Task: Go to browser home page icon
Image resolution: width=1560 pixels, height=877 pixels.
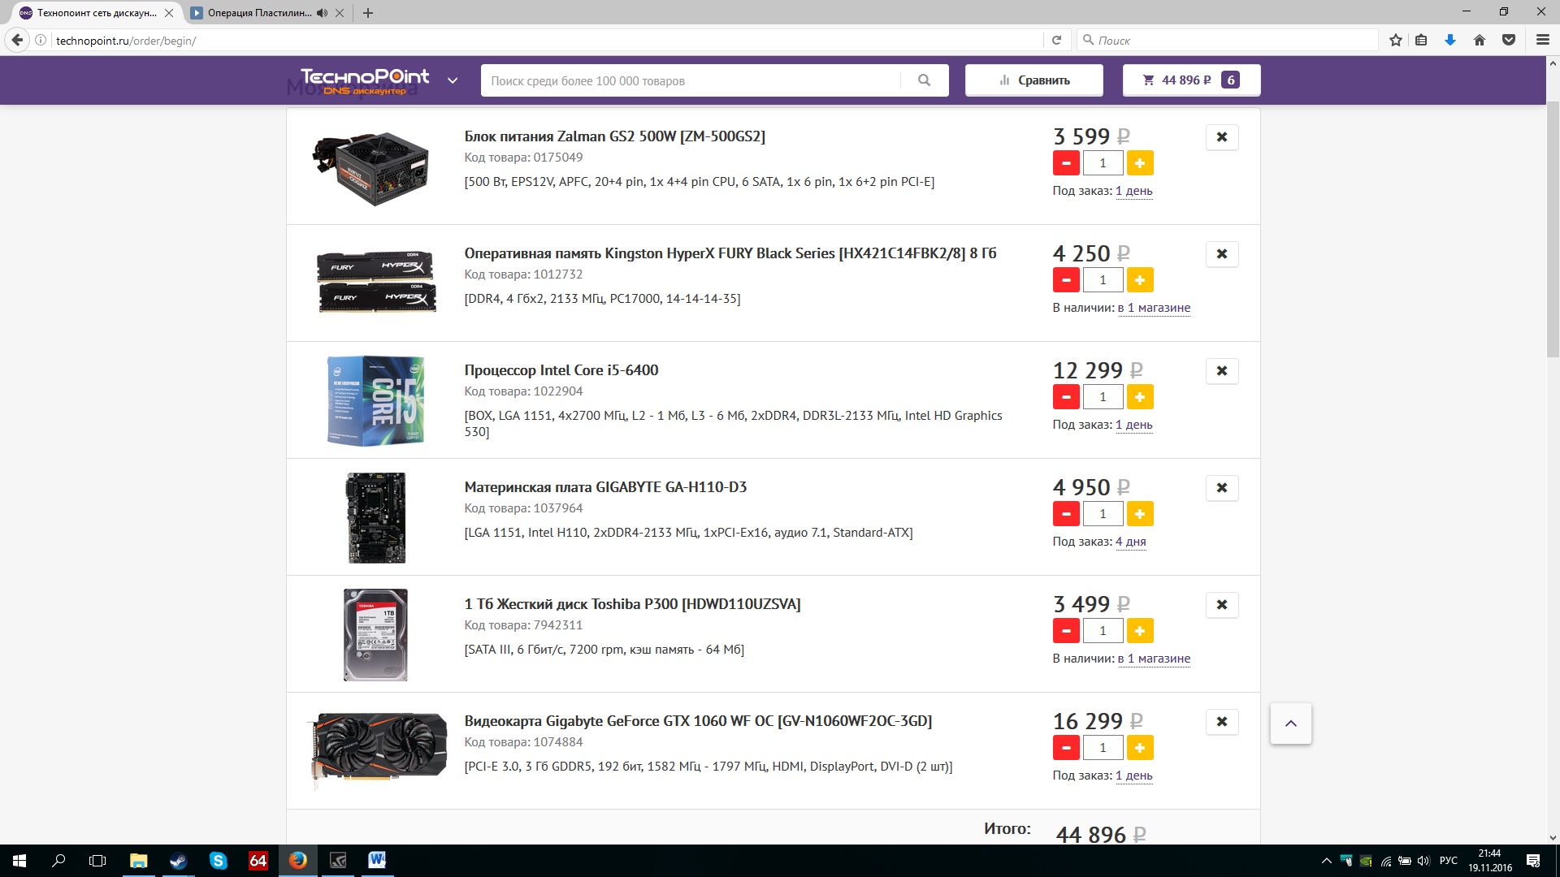Action: point(1480,40)
